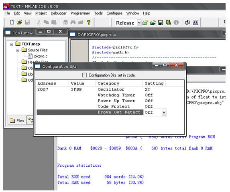
Task: Click the Code Protect category row
Action: click(x=114, y=107)
